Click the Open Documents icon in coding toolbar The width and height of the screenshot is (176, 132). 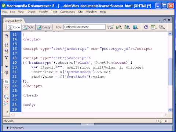(x=6, y=36)
